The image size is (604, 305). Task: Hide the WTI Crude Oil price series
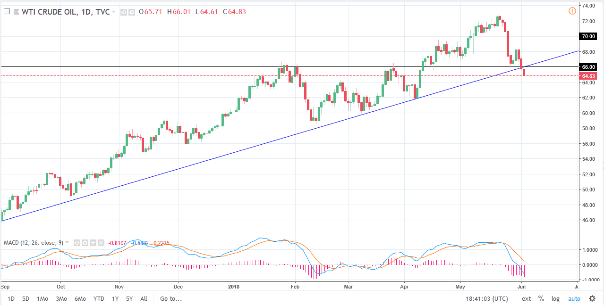click(x=123, y=12)
